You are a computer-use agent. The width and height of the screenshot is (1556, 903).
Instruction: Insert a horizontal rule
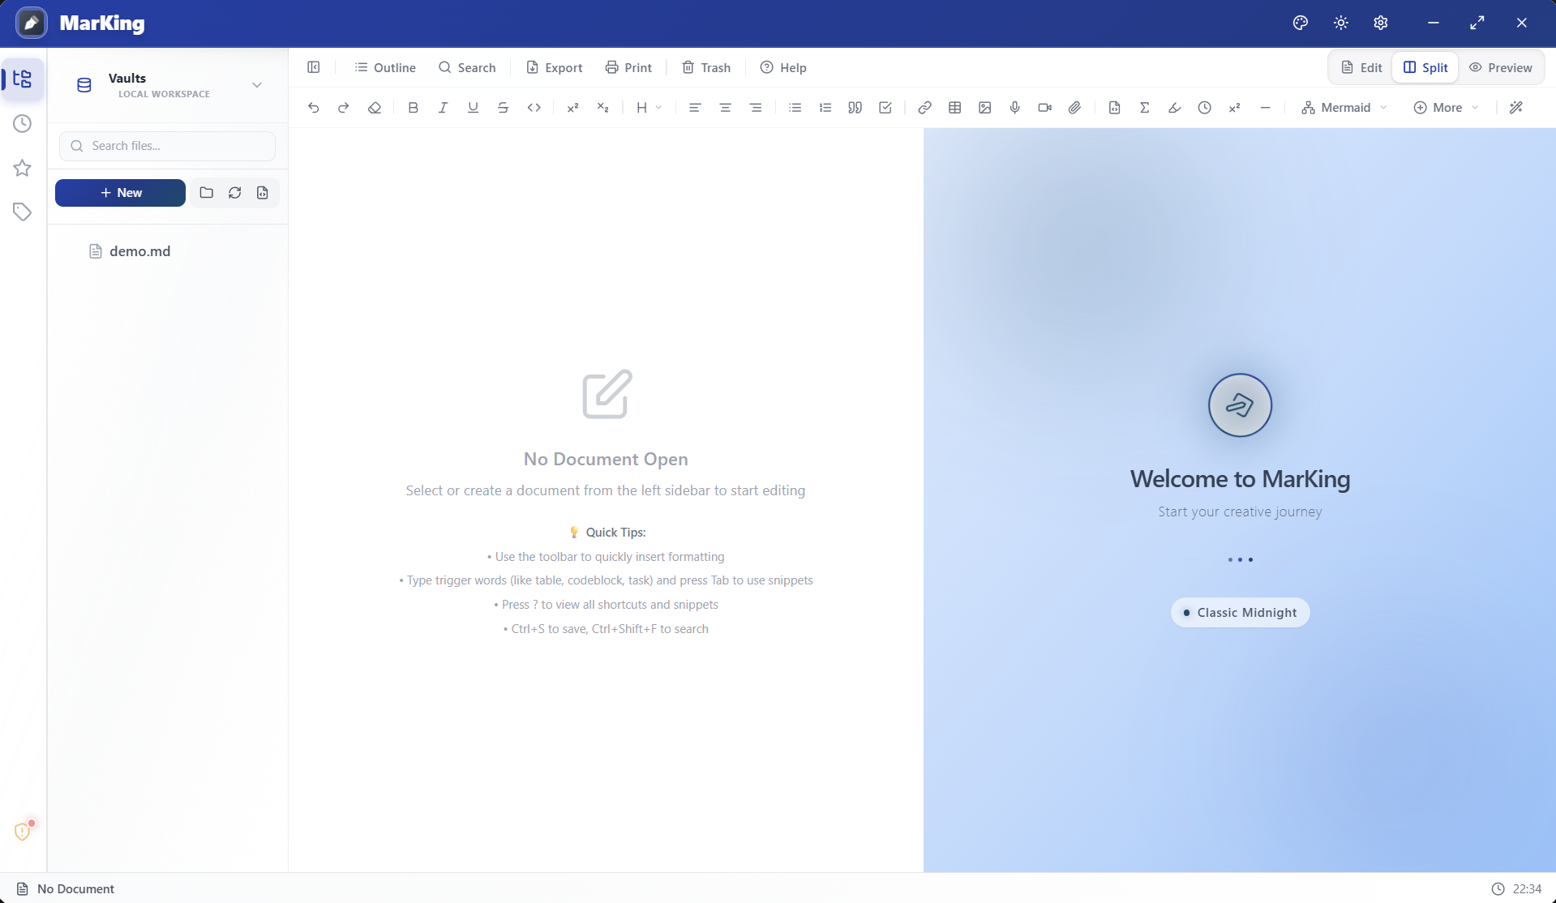pyautogui.click(x=1265, y=107)
